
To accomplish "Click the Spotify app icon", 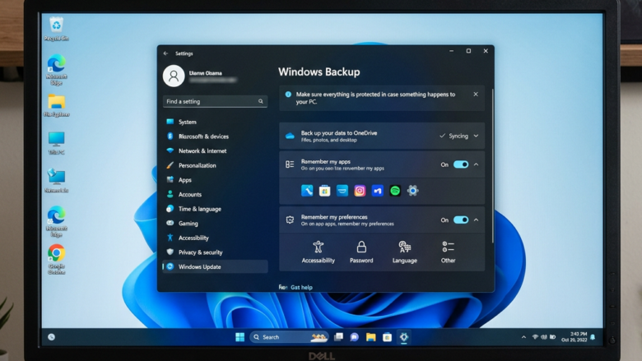I will (x=395, y=191).
